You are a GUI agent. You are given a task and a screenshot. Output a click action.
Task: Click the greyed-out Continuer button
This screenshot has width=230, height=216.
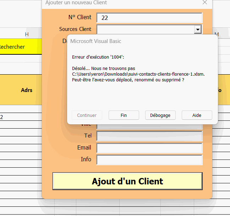(87, 115)
